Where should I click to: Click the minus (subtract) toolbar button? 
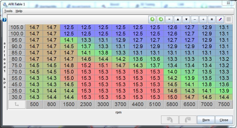tap(195, 19)
